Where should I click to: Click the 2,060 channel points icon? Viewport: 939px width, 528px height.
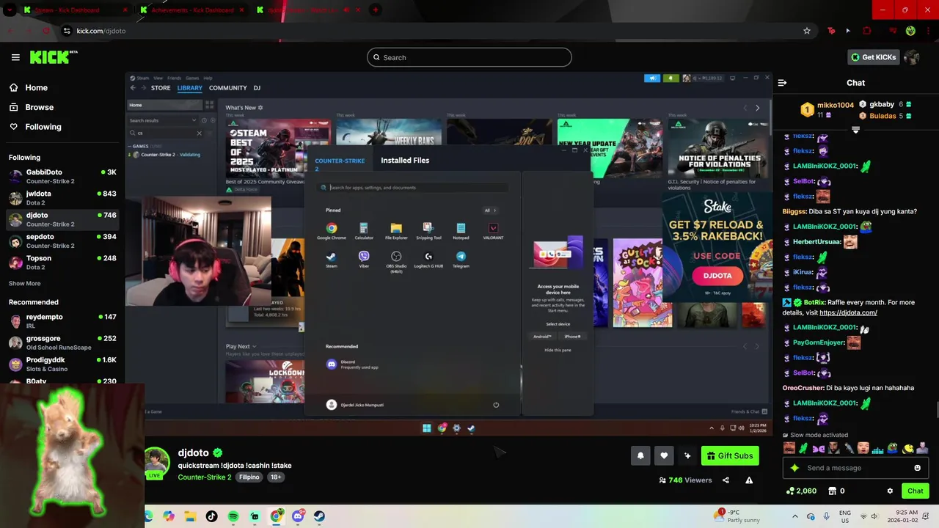790,491
